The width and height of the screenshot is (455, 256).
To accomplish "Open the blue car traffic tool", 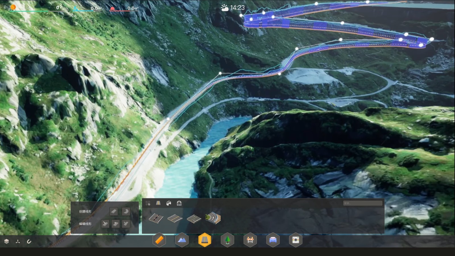I will 273,240.
